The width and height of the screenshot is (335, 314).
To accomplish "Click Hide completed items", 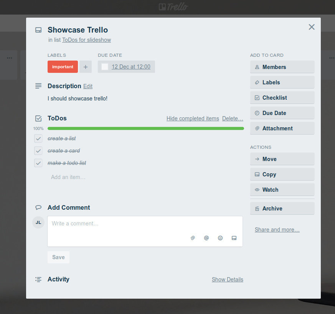I will tap(193, 118).
